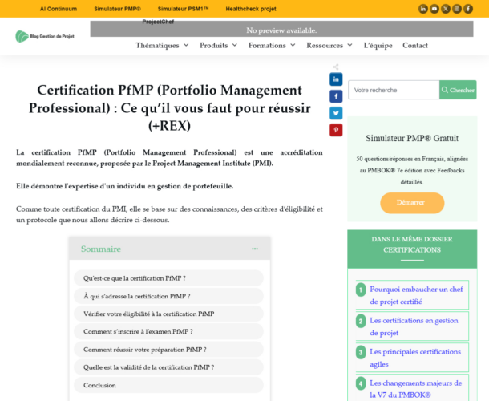Open Simulateur PSM1™ link
Image resolution: width=489 pixels, height=401 pixels.
[x=183, y=9]
